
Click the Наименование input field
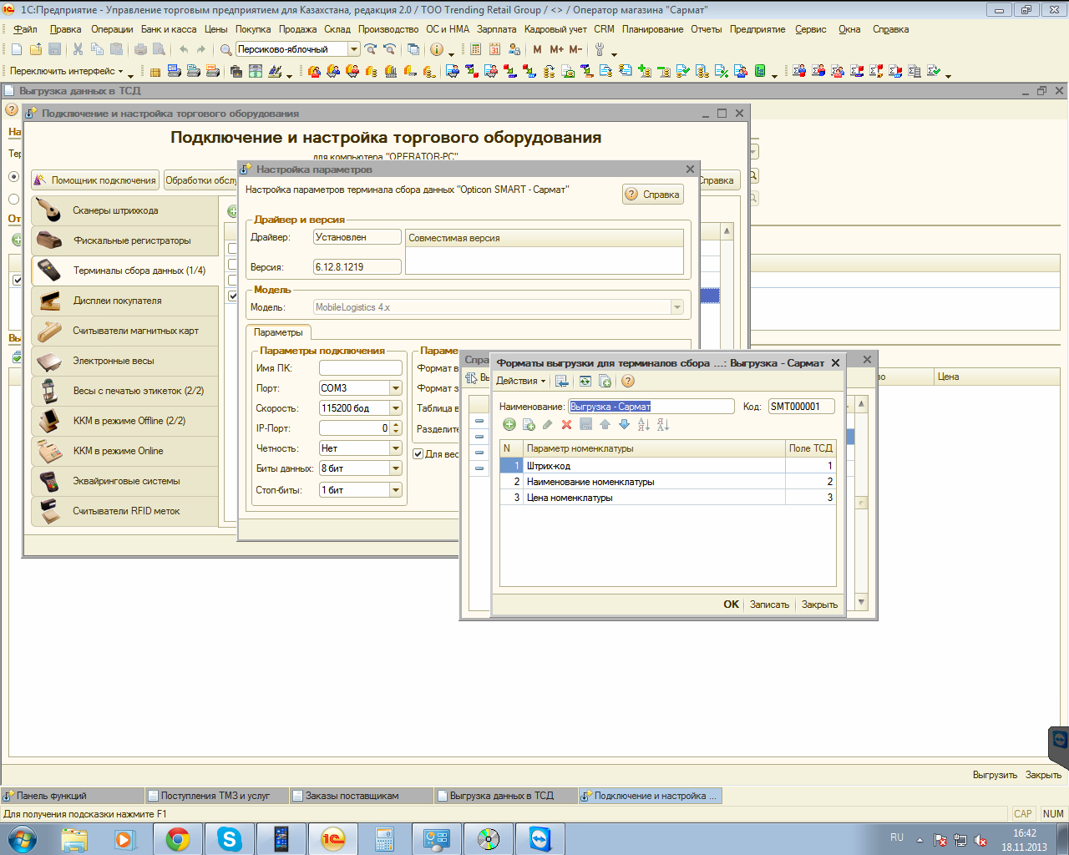[651, 407]
